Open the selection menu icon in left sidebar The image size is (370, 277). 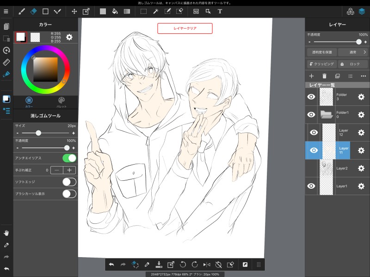6,38
